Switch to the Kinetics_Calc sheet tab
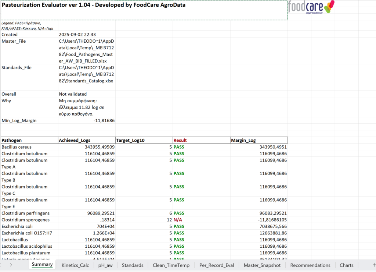 coord(75,265)
